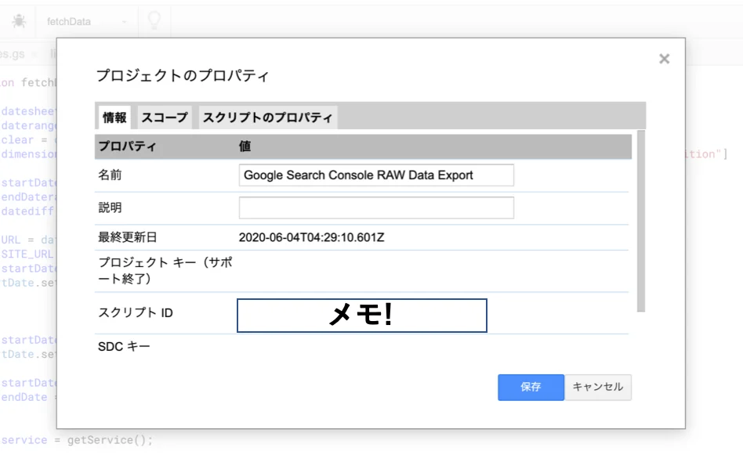Click the 保存 button
The image size is (743, 462).
531,387
